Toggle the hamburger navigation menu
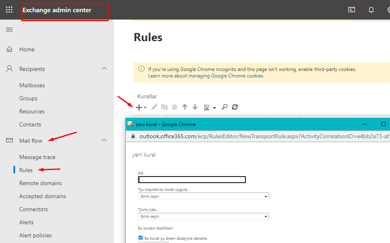 click(x=9, y=29)
